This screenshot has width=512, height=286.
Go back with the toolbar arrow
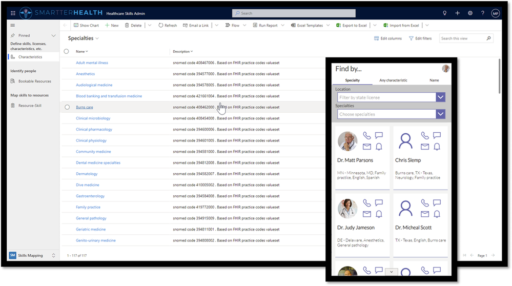(65, 25)
